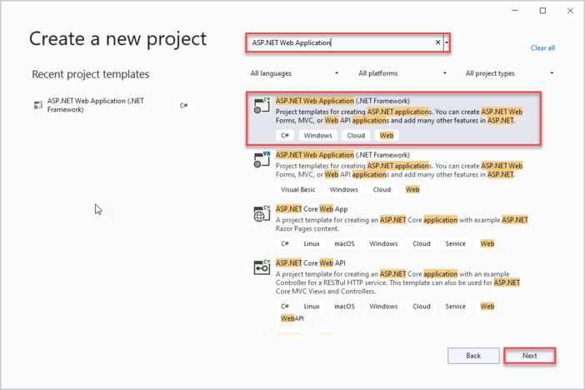The image size is (585, 390).
Task: Open recent ASP.NET Web Application (.NET Framework) template
Action: (x=96, y=105)
